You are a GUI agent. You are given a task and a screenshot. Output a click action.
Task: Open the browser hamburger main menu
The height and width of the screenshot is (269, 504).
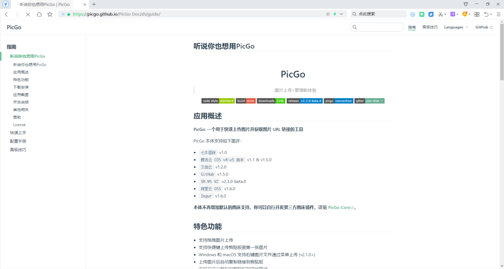click(498, 14)
